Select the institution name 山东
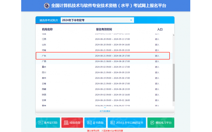 click(44, 45)
